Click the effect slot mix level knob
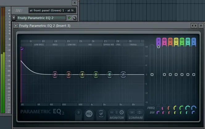The image size is (205, 129). [74, 18]
